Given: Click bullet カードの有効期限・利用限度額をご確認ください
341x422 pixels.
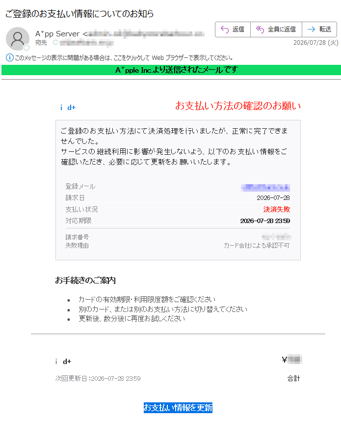Looking at the screenshot, I should pyautogui.click(x=147, y=300).
